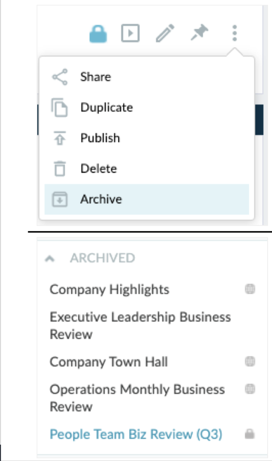Screen dimensions: 272x461
Task: Click lock icon beside People Team Biz Review
Action: [x=250, y=434]
